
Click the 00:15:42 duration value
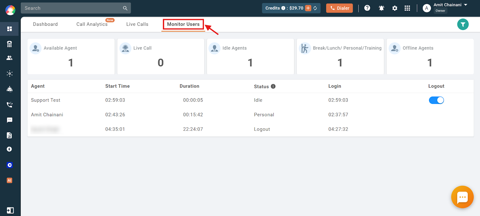[x=193, y=115]
